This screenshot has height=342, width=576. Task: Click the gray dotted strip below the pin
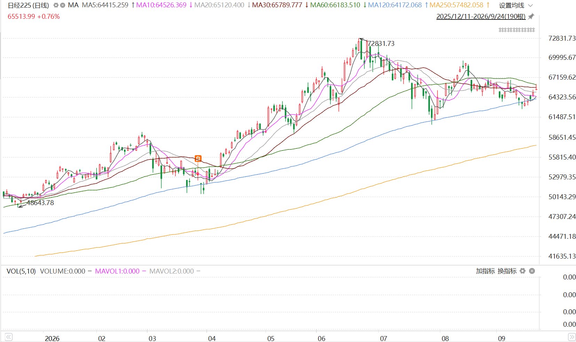click(x=516, y=30)
